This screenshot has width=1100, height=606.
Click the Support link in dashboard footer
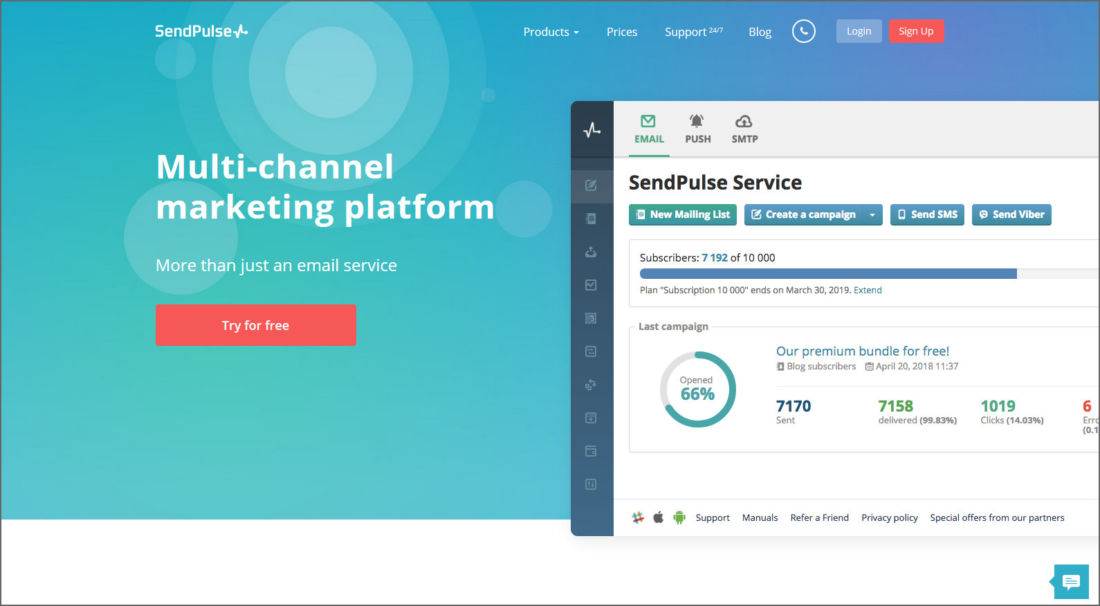tap(713, 517)
